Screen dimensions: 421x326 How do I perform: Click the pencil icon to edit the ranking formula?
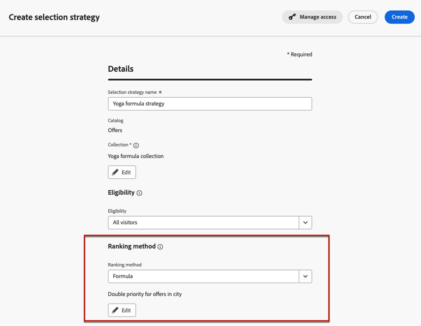click(x=115, y=310)
